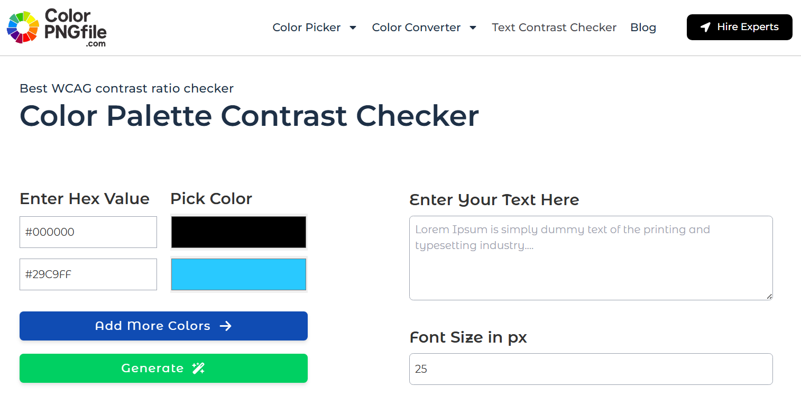Click the Font Size in px field
The height and width of the screenshot is (414, 801).
591,369
